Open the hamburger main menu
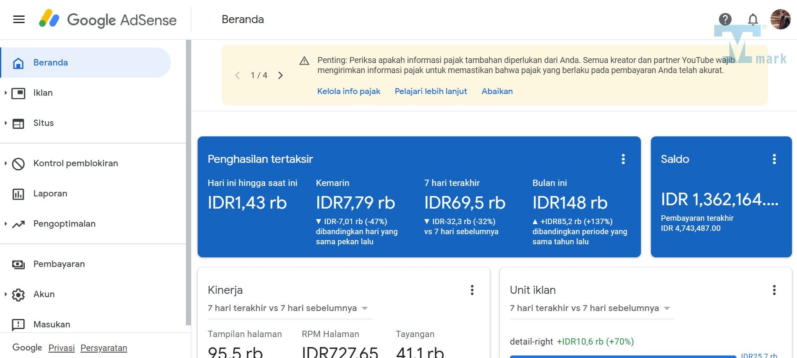The height and width of the screenshot is (358, 797). (x=19, y=19)
